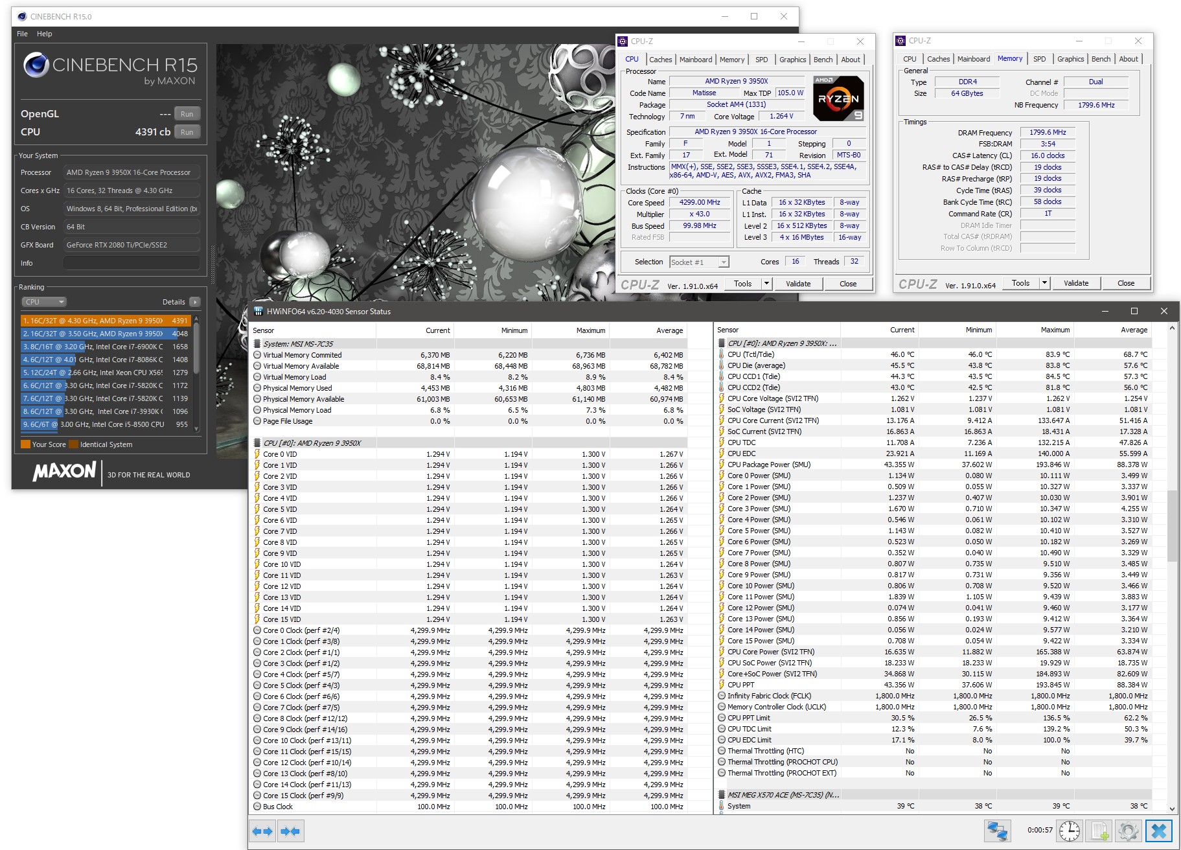Viewport: 1181px width, 850px height.
Task: Click clock icon beside Core 0 Clock row
Action: coord(257,630)
